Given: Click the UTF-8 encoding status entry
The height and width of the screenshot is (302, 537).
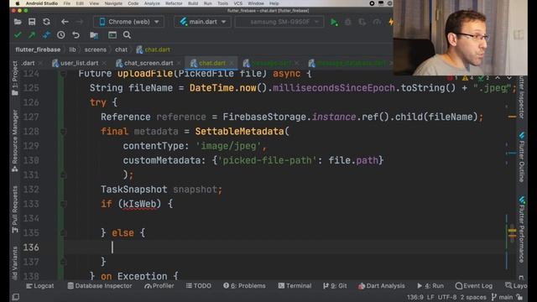Looking at the screenshot, I should pyautogui.click(x=447, y=297).
